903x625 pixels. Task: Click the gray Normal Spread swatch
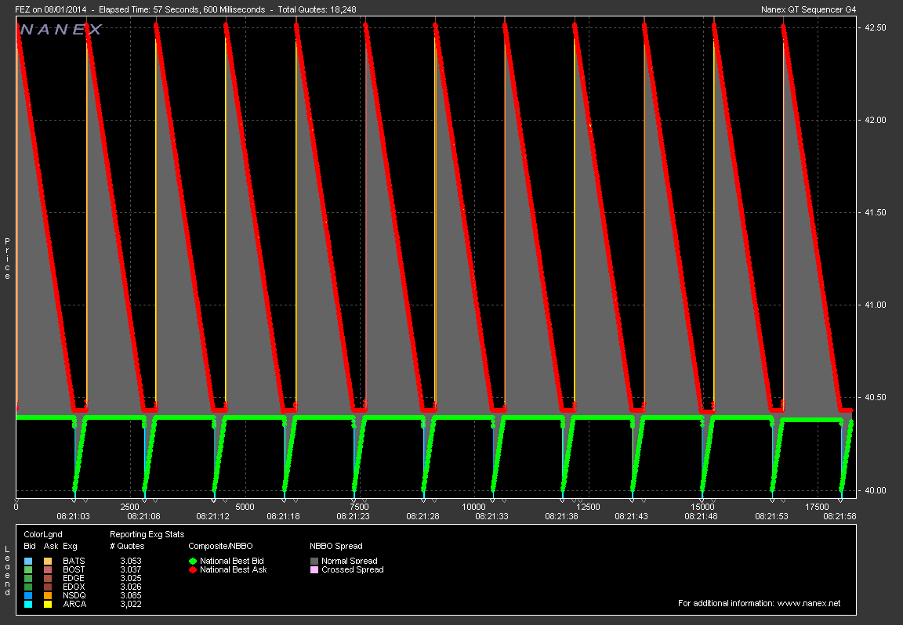pos(314,561)
